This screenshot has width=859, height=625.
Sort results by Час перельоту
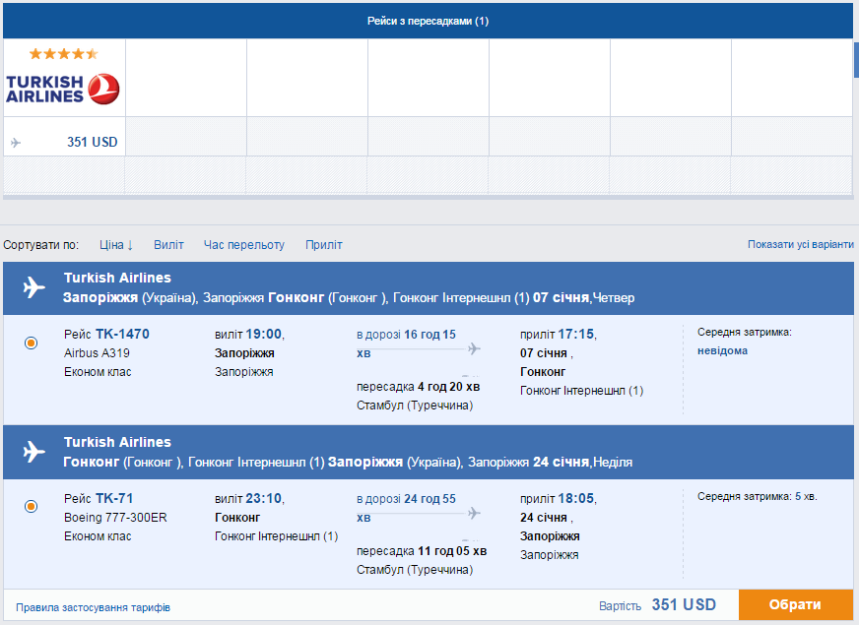click(x=243, y=245)
